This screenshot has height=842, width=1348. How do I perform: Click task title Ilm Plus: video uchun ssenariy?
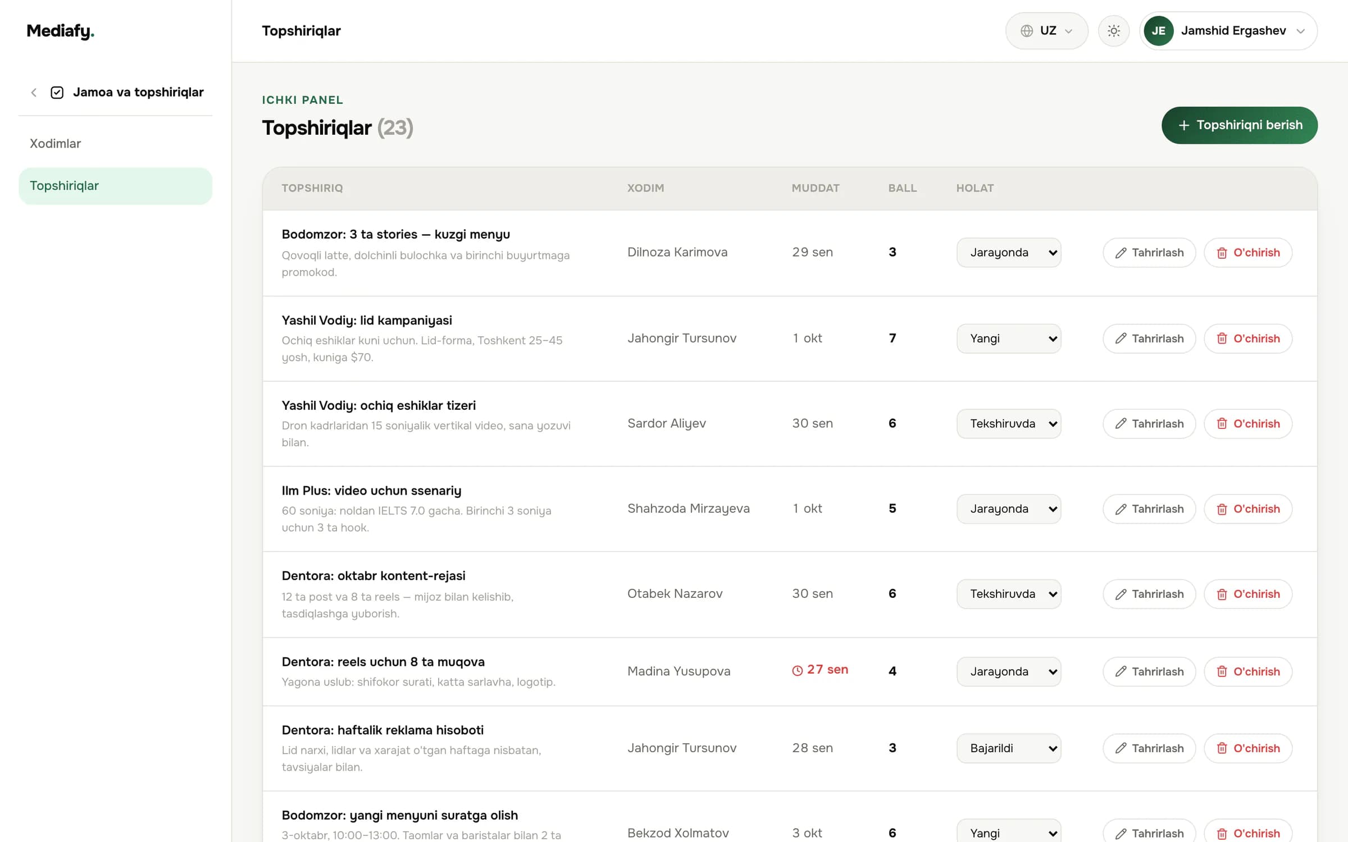371,491
